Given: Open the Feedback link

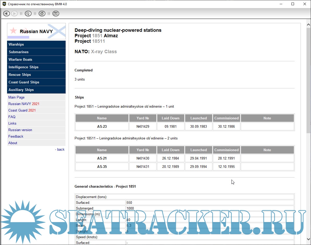Looking at the screenshot, I should coord(16,136).
